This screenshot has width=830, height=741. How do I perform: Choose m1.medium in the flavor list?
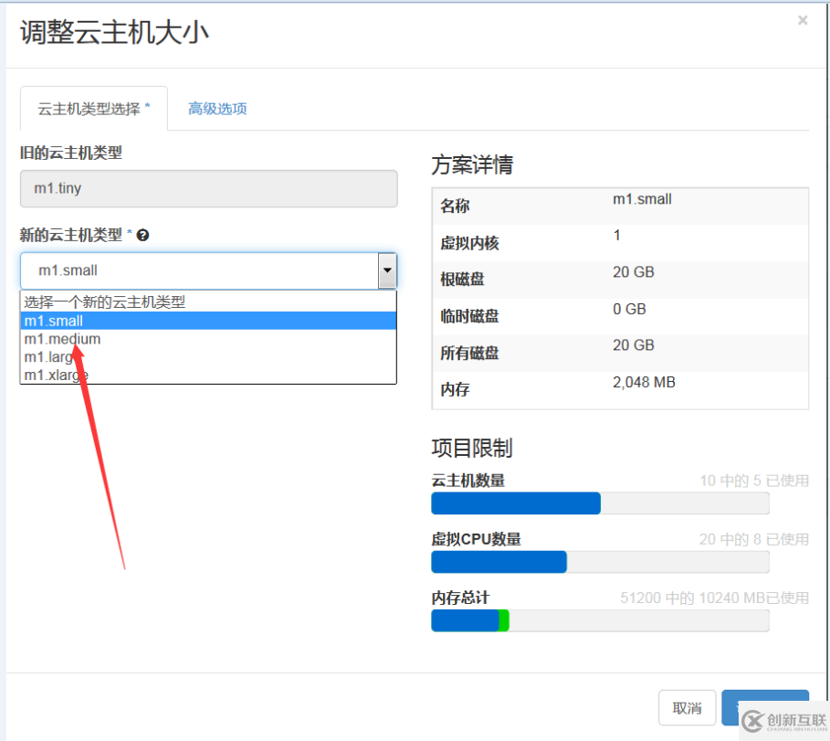(208, 339)
